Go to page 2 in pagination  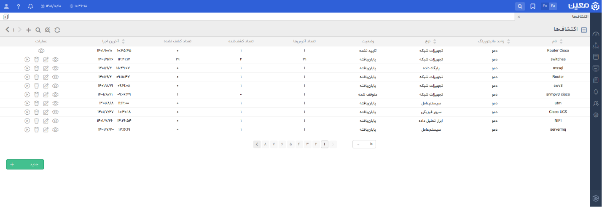[x=316, y=144]
